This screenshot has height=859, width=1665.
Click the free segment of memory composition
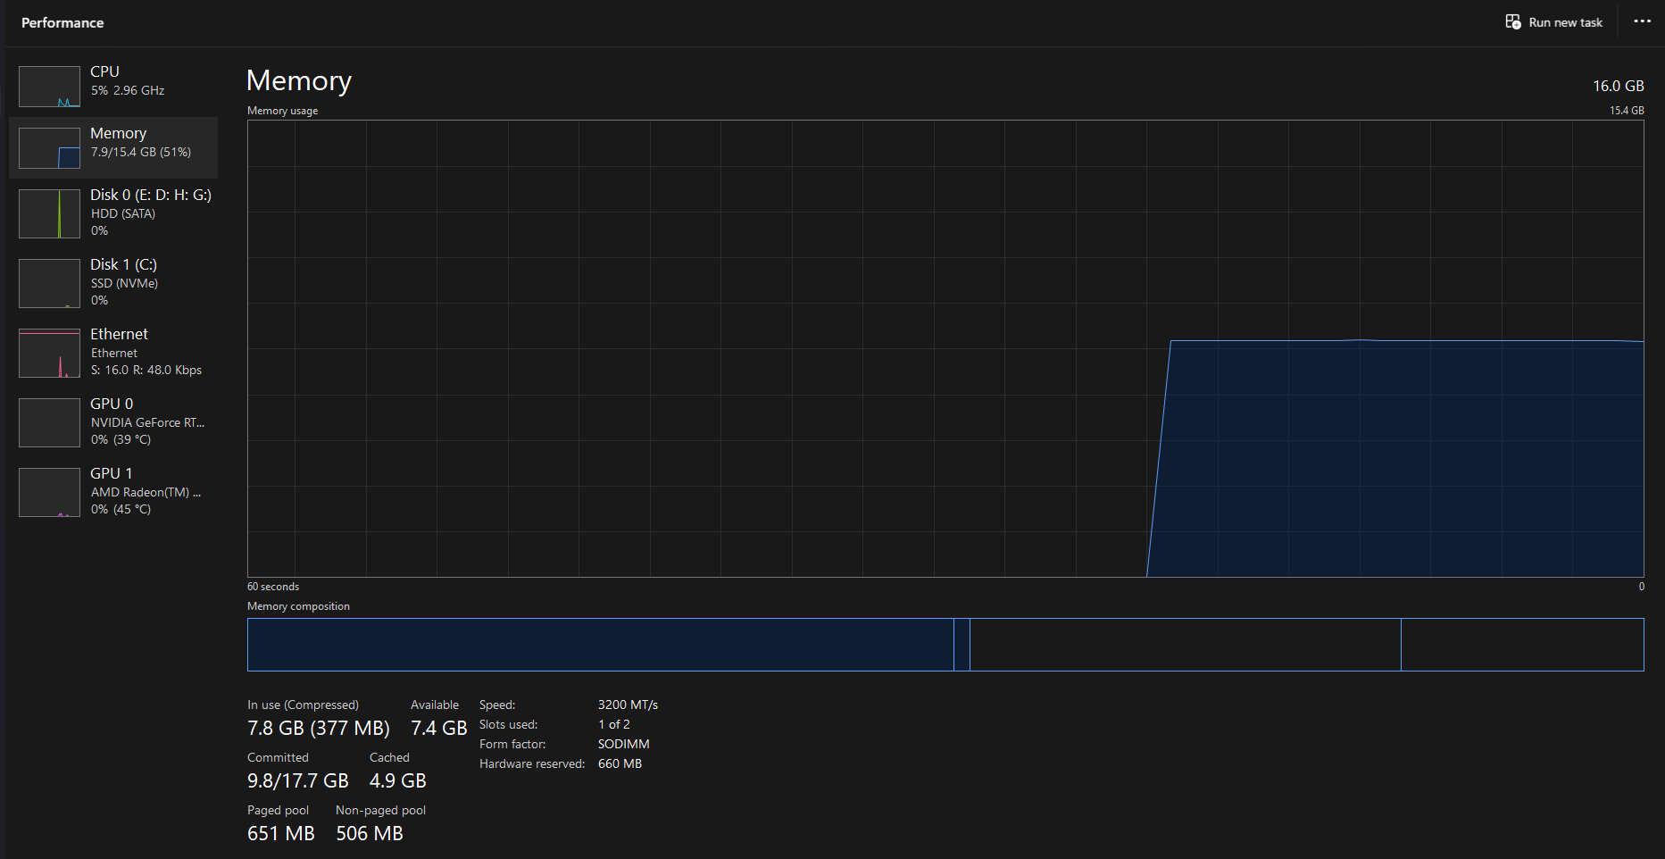(x=1522, y=645)
